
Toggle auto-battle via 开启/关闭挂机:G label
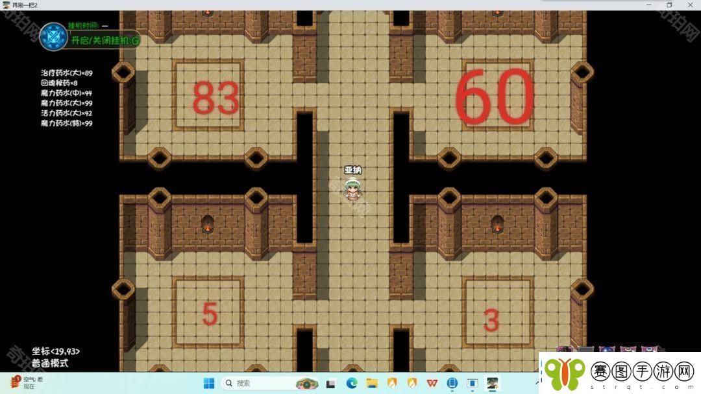click(x=105, y=41)
